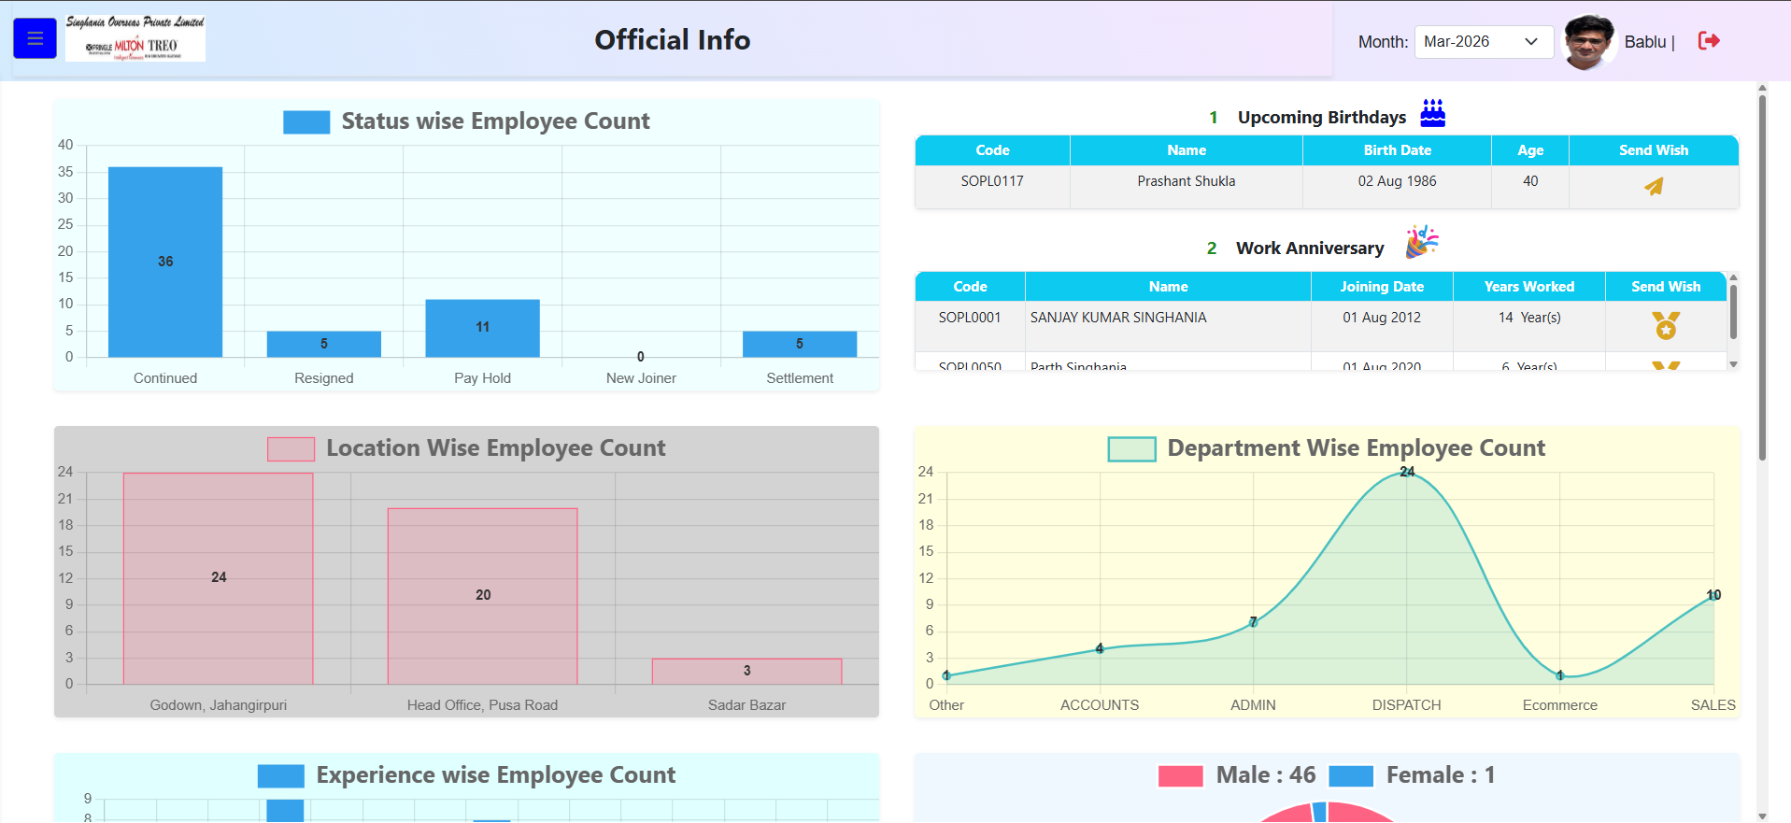Click employee code SOPL0117

coord(992,181)
